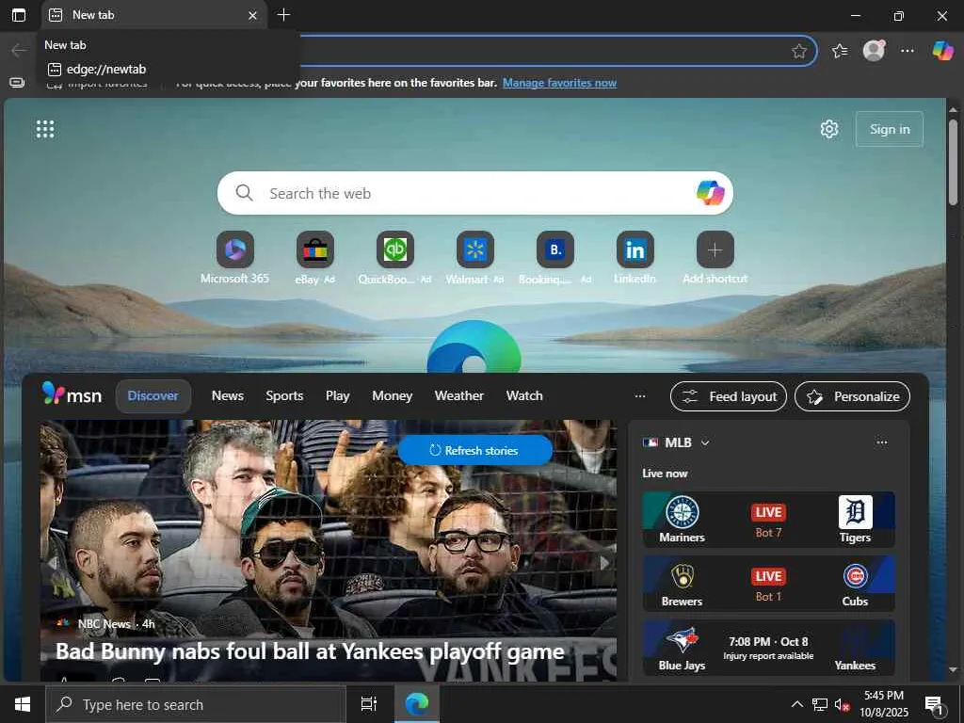This screenshot has width=964, height=723.
Task: Show more feed categories ellipsis
Action: (x=640, y=396)
